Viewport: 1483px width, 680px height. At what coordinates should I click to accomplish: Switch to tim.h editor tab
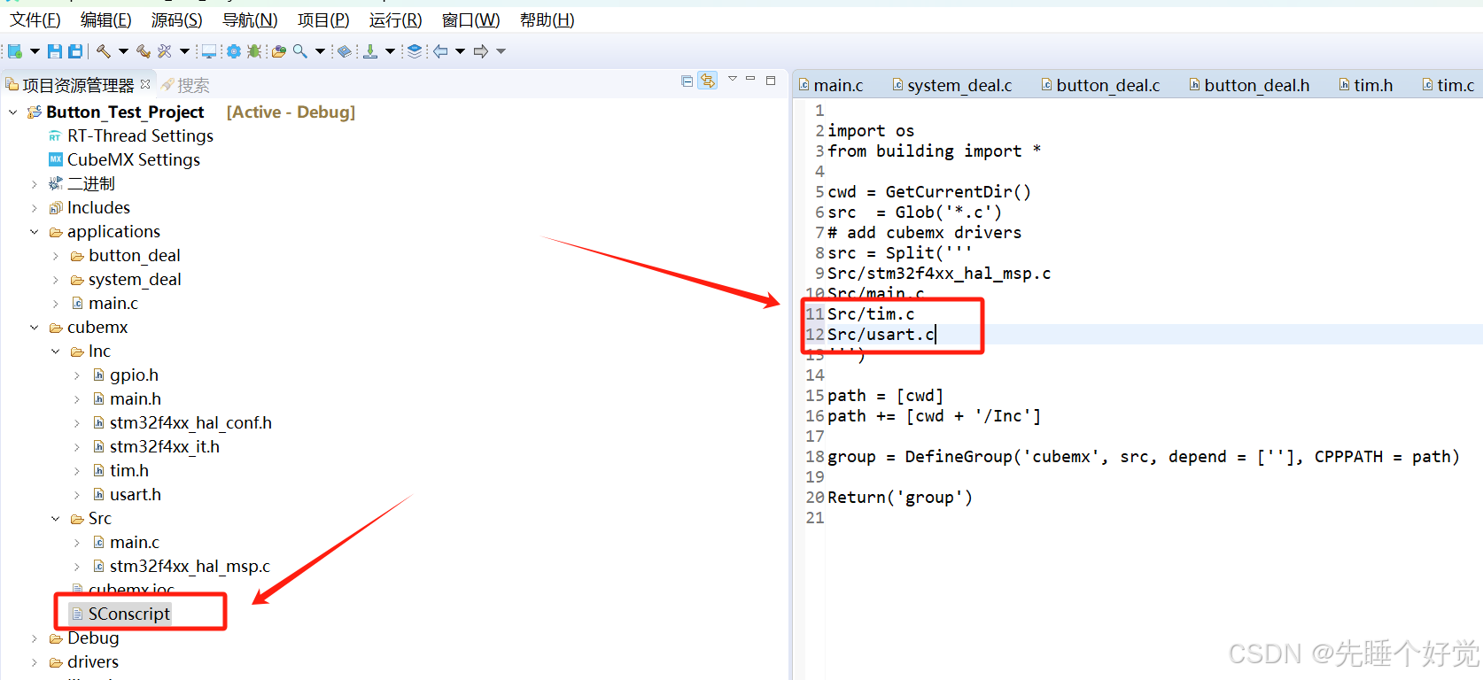click(1366, 85)
